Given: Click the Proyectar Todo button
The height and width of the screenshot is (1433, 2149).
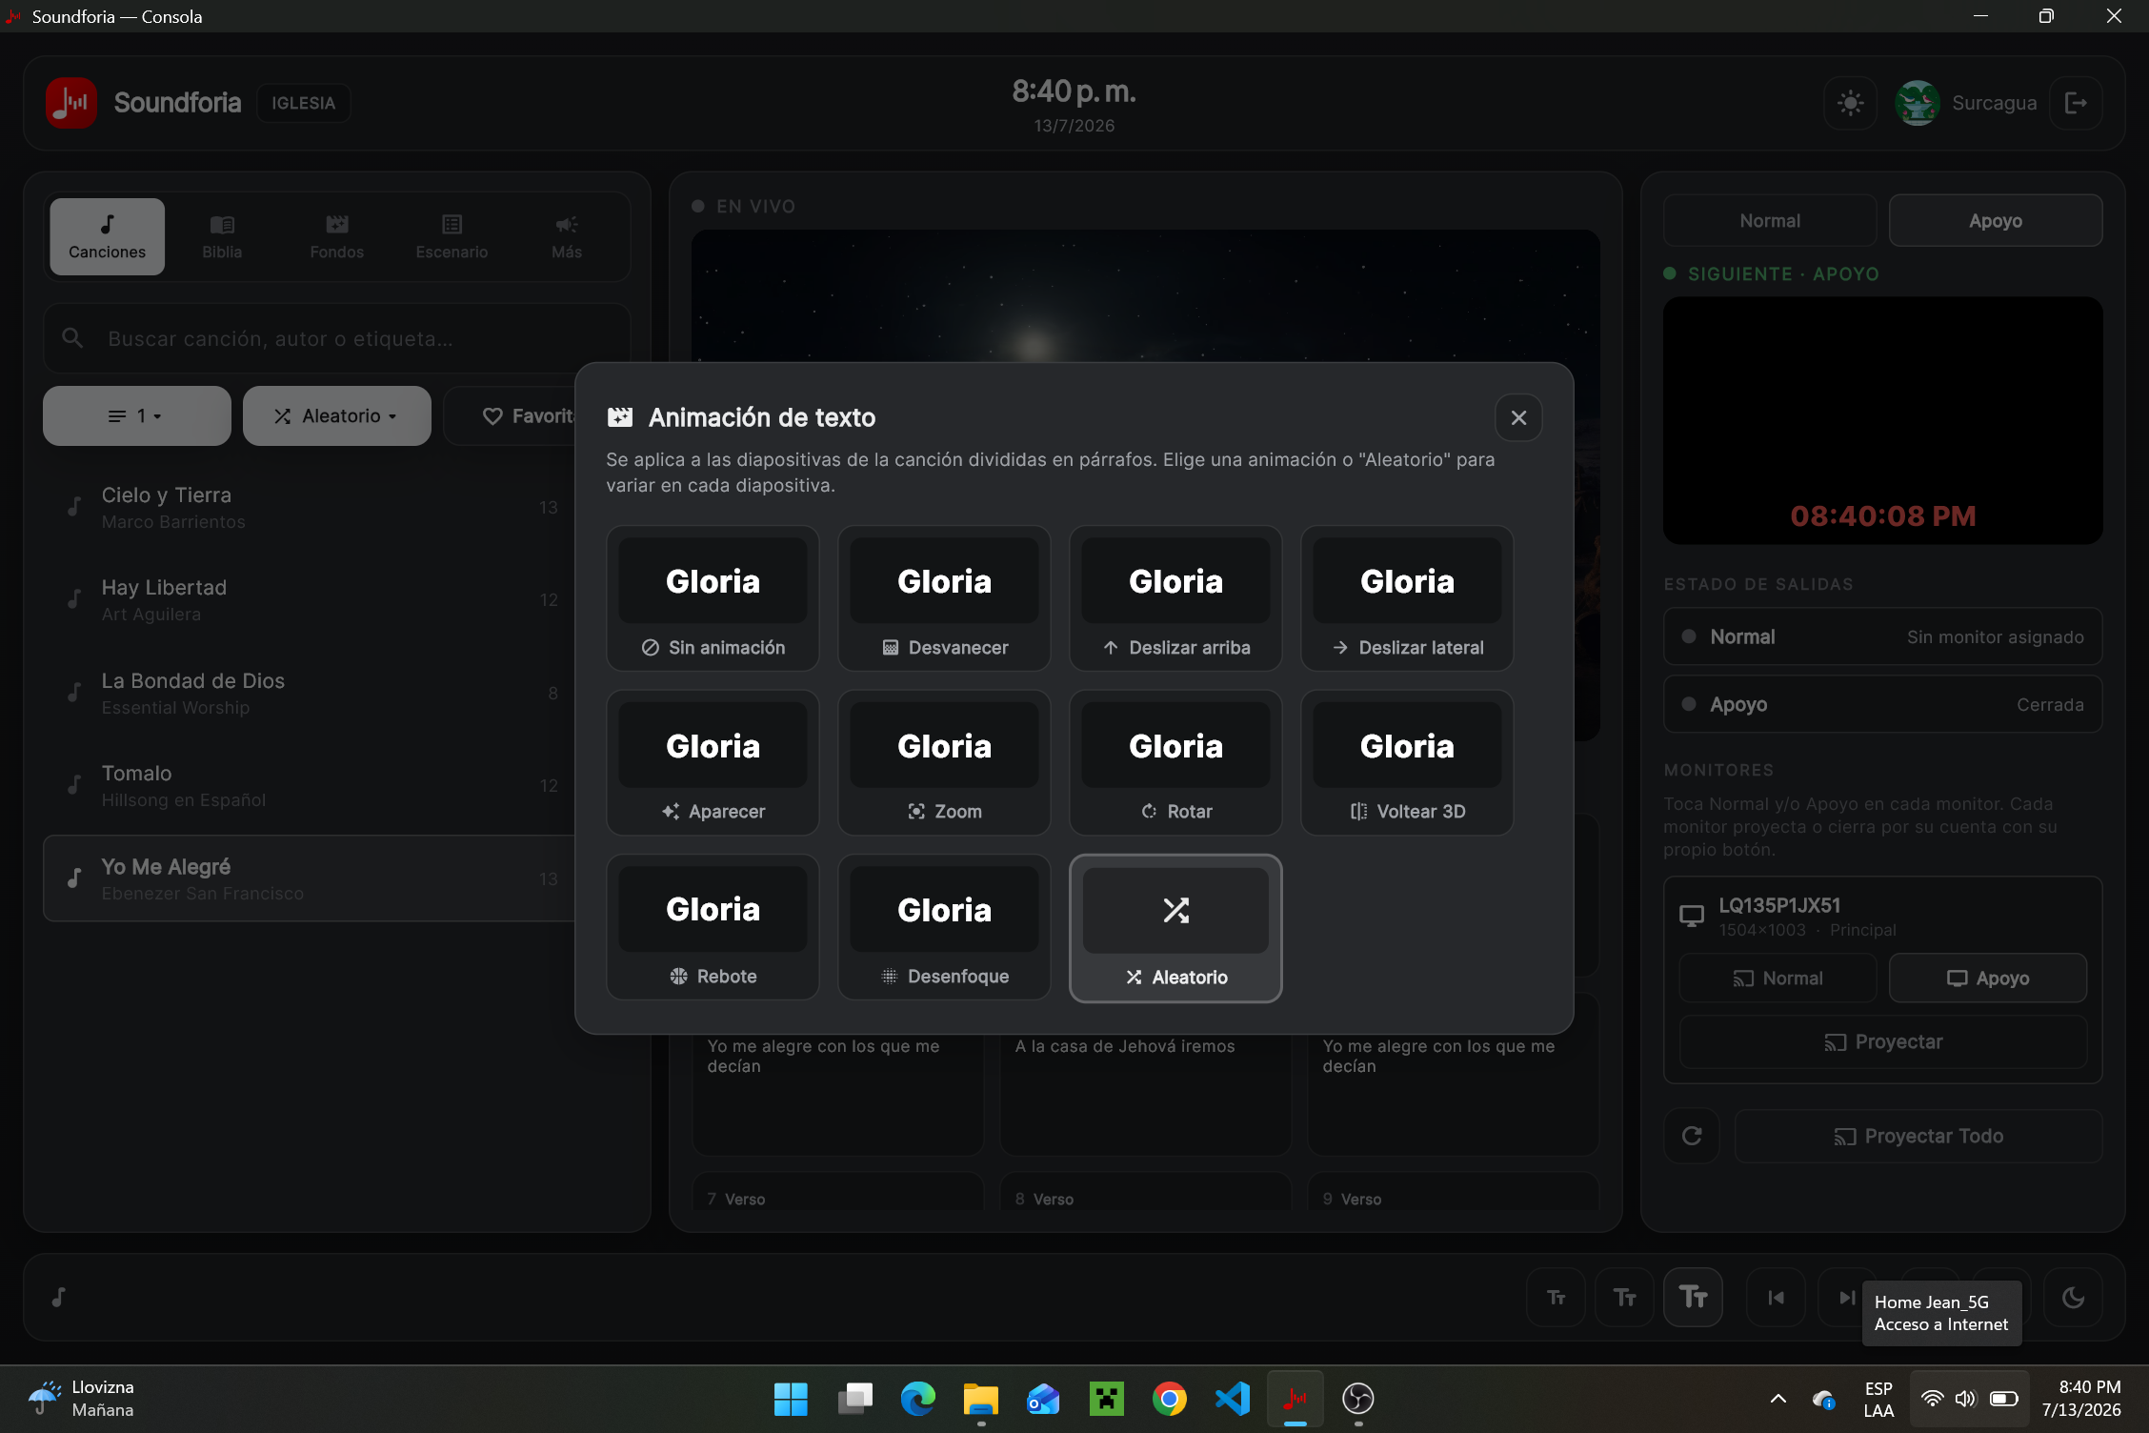Looking at the screenshot, I should [x=1918, y=1136].
